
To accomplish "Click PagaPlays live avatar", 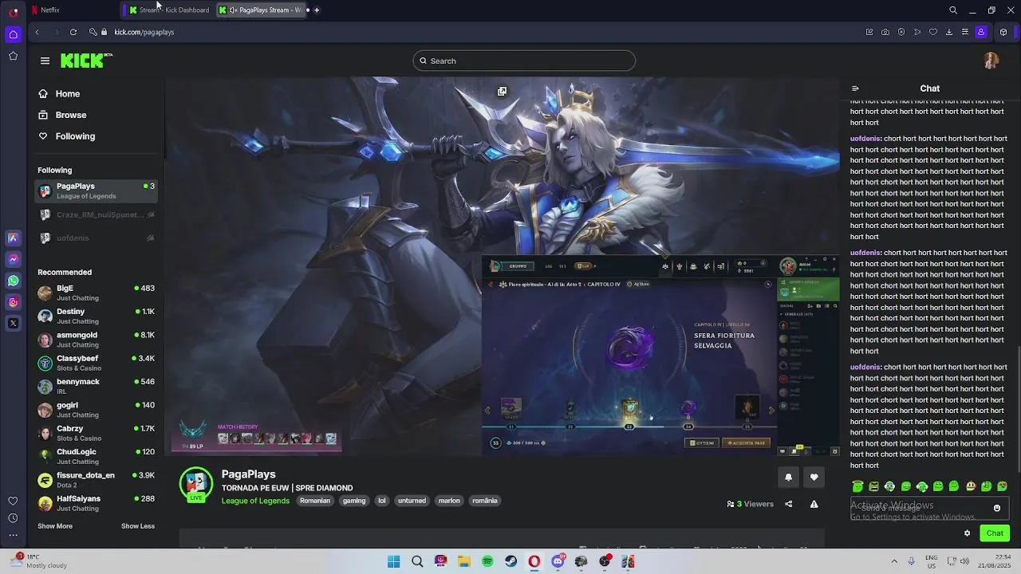I will point(196,483).
